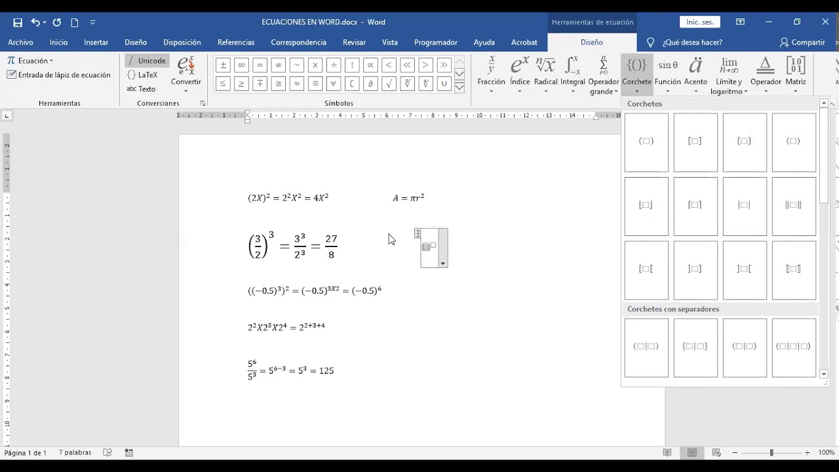This screenshot has height=472, width=839.
Task: Insert the not-equal symbol
Action: point(279,65)
